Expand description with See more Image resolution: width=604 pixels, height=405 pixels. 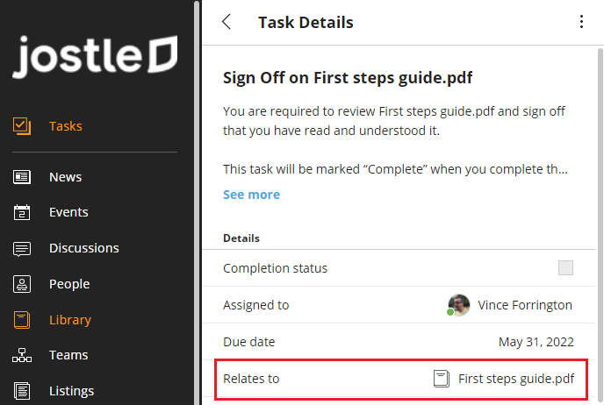(251, 195)
